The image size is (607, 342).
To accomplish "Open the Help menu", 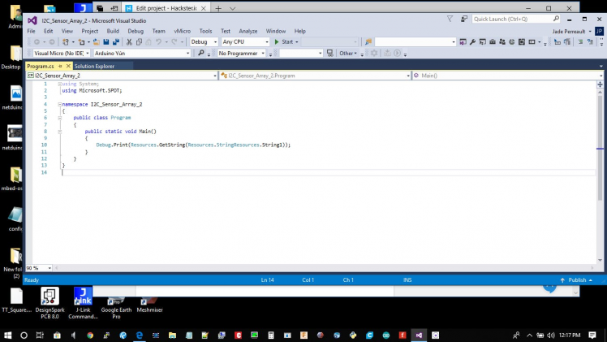I will point(299,31).
